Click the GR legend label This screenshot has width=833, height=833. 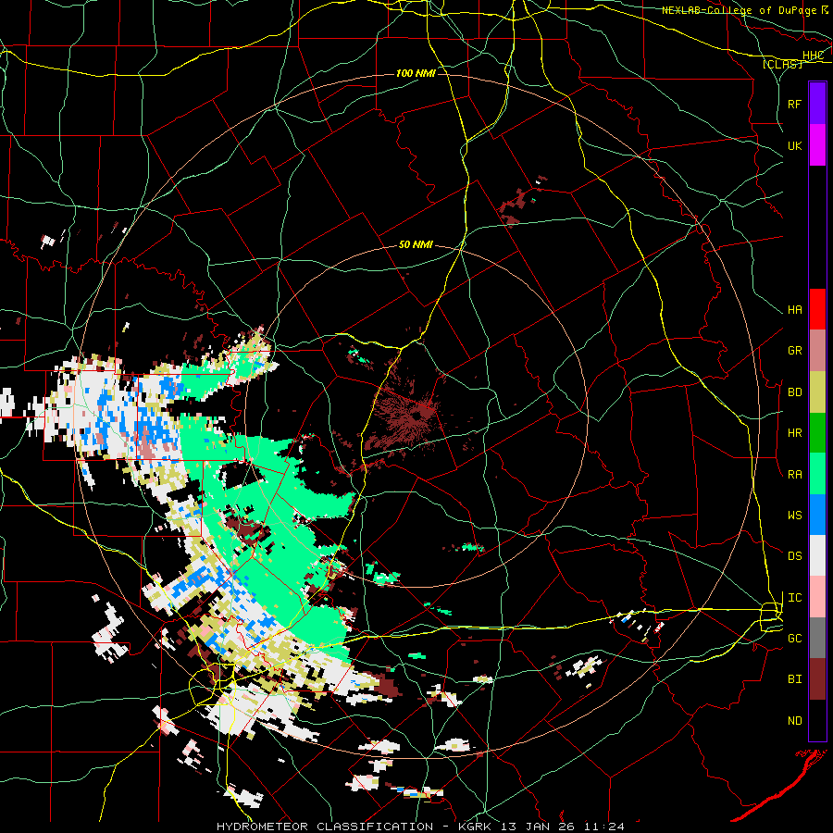(x=795, y=351)
